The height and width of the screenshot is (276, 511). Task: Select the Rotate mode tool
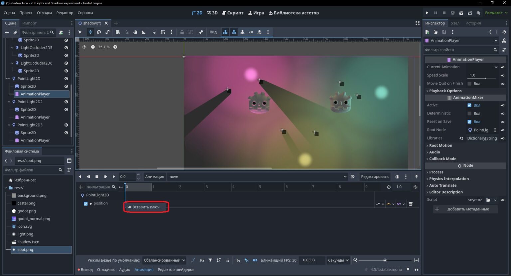(x=99, y=32)
